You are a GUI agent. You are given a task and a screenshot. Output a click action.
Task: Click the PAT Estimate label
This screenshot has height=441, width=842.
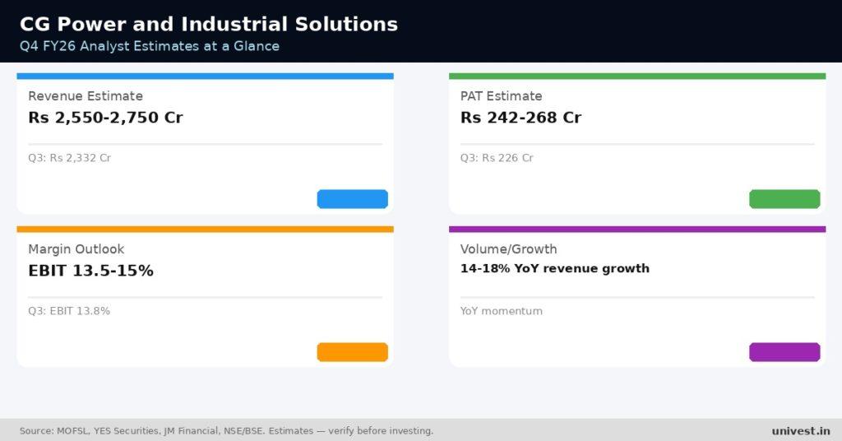[x=501, y=96]
